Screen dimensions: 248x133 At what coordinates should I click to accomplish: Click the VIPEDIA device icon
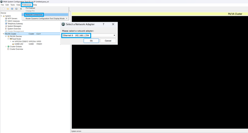coord(13,41)
